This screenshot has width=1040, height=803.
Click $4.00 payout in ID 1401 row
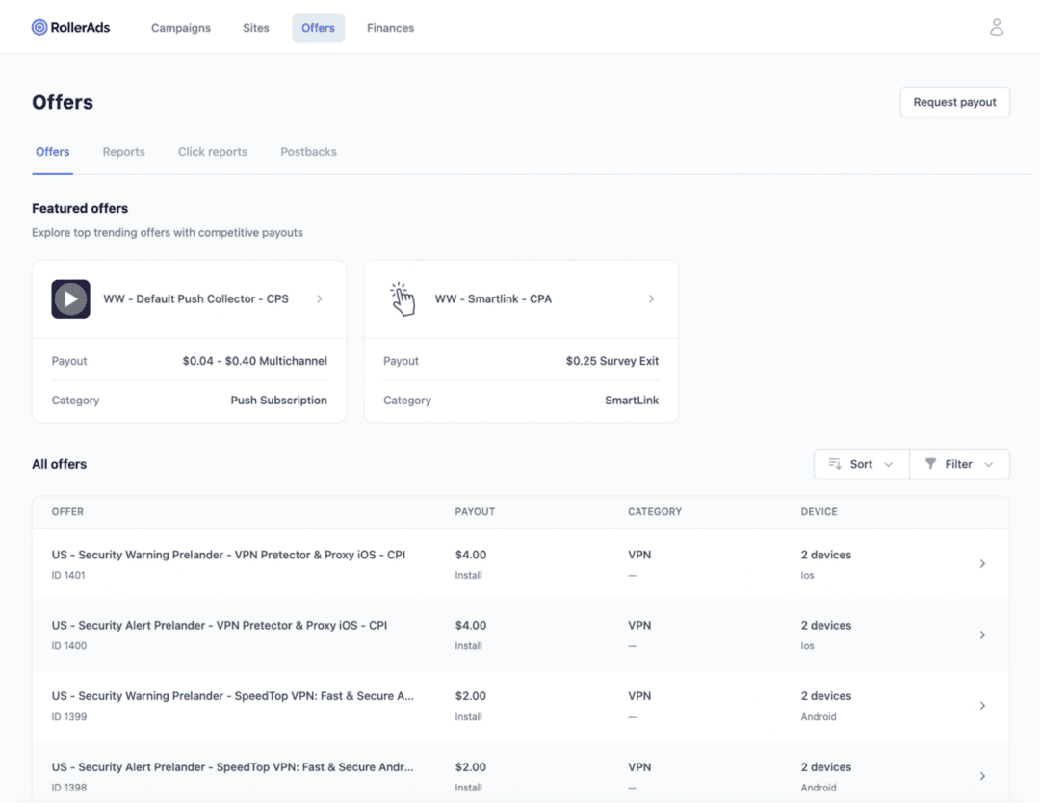pyautogui.click(x=471, y=555)
